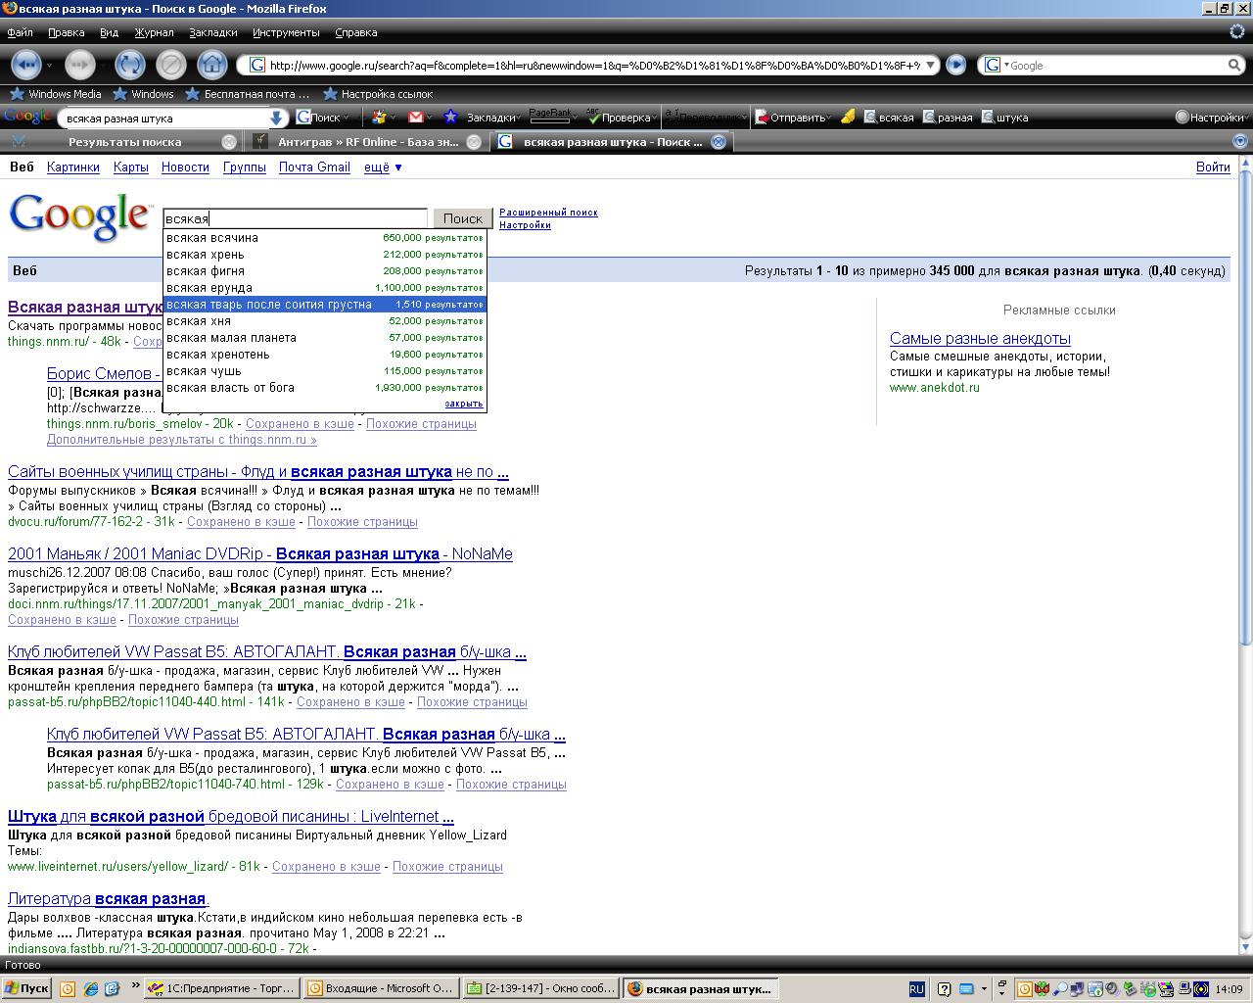
Task: Close the всякая разная штука tab
Action: 718,142
